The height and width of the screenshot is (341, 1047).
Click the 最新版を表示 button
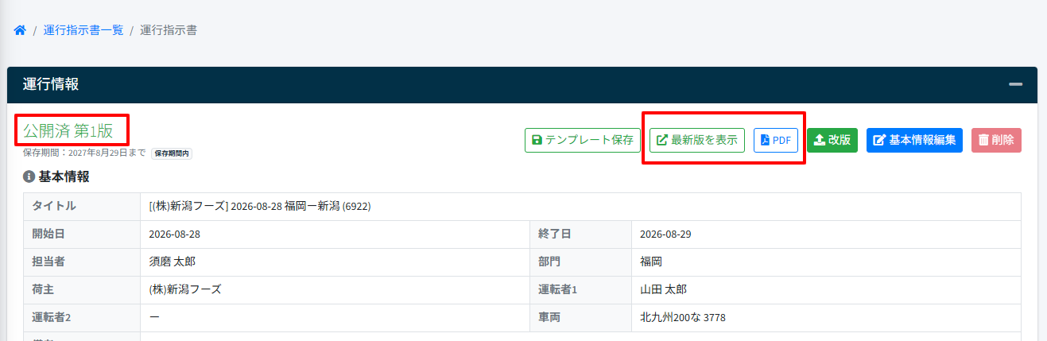pos(697,140)
